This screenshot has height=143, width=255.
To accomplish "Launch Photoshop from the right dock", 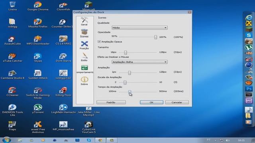I will pyautogui.click(x=249, y=89).
